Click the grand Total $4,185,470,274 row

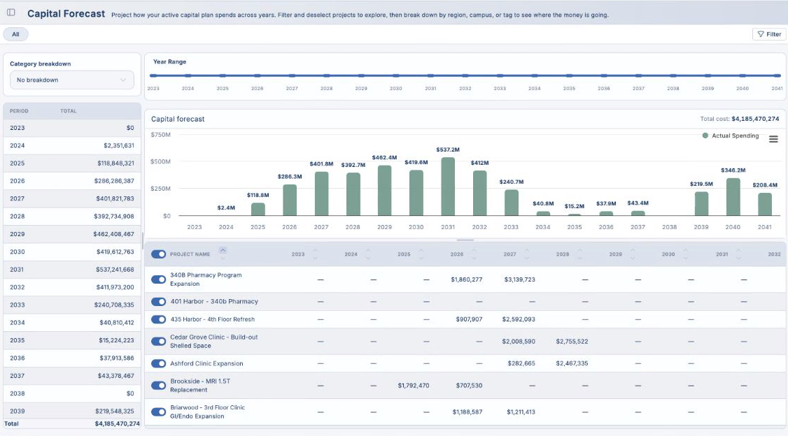(x=72, y=423)
